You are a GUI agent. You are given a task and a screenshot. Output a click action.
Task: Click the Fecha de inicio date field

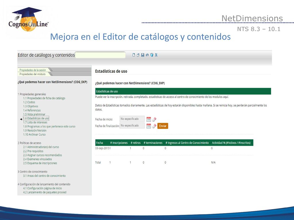point(132,119)
